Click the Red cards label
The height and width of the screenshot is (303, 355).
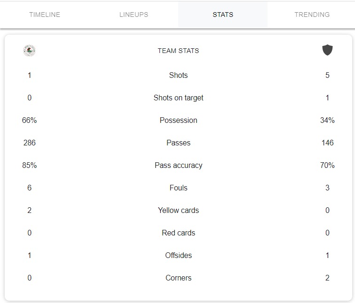pos(178,233)
